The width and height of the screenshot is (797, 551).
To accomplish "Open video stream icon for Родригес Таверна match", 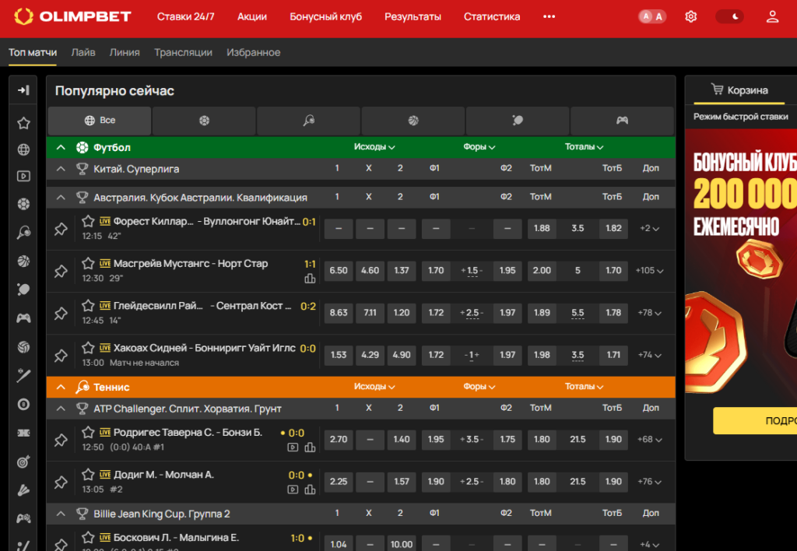I will 293,447.
